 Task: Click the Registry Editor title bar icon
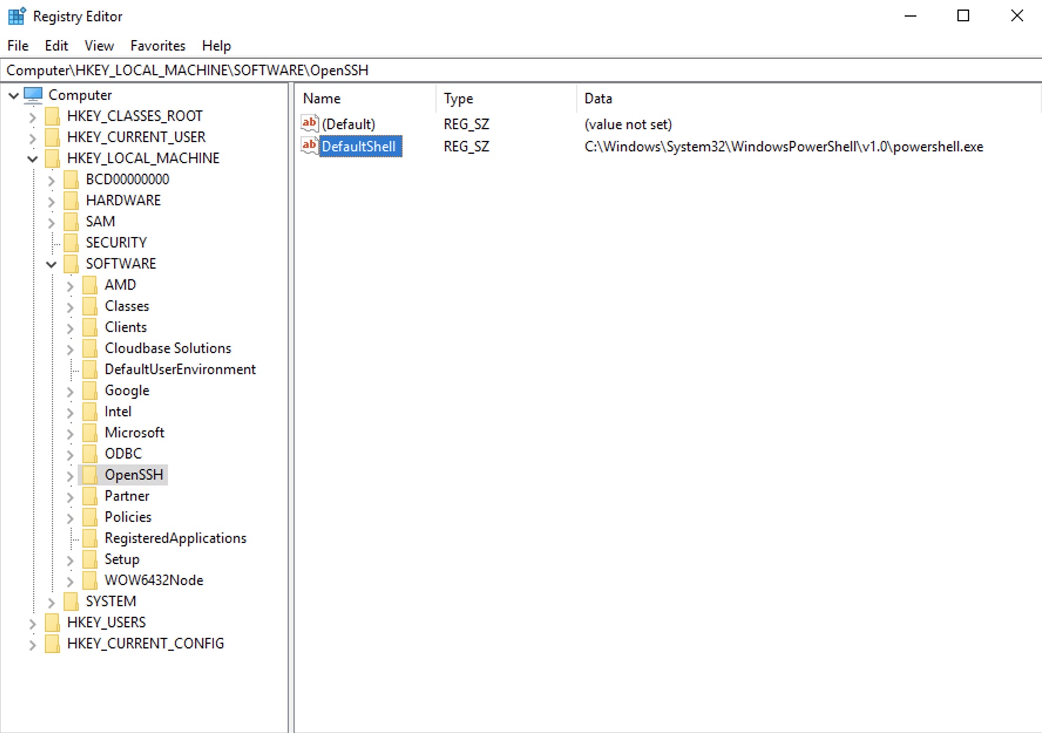[x=16, y=16]
